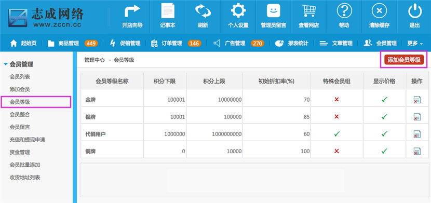
Task: Open 会员留言 in sidebar
Action: (x=20, y=127)
